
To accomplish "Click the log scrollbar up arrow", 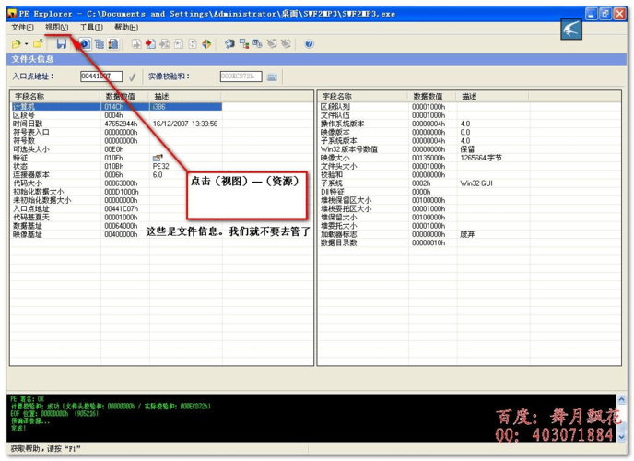I will pos(622,399).
